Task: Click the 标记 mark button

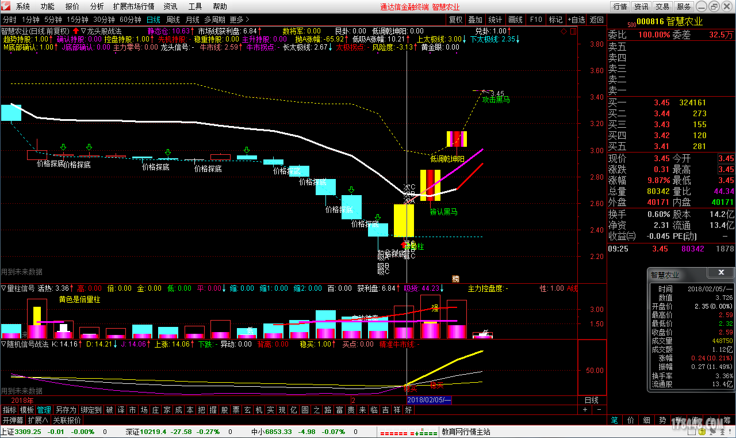Action: pos(555,20)
